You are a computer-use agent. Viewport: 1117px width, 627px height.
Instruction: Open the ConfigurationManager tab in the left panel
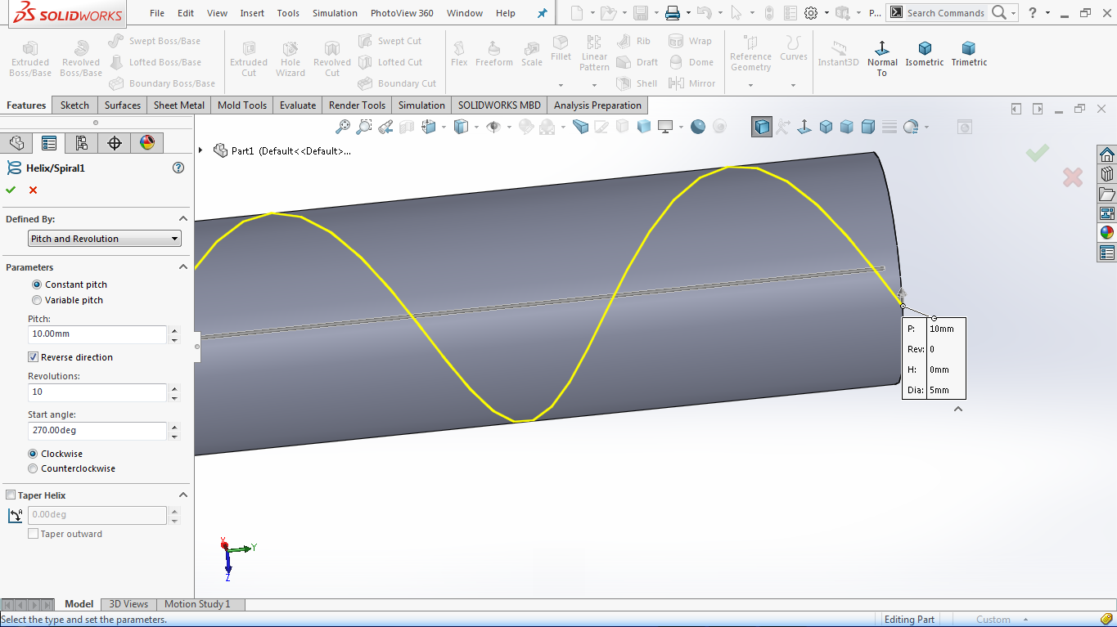[81, 142]
